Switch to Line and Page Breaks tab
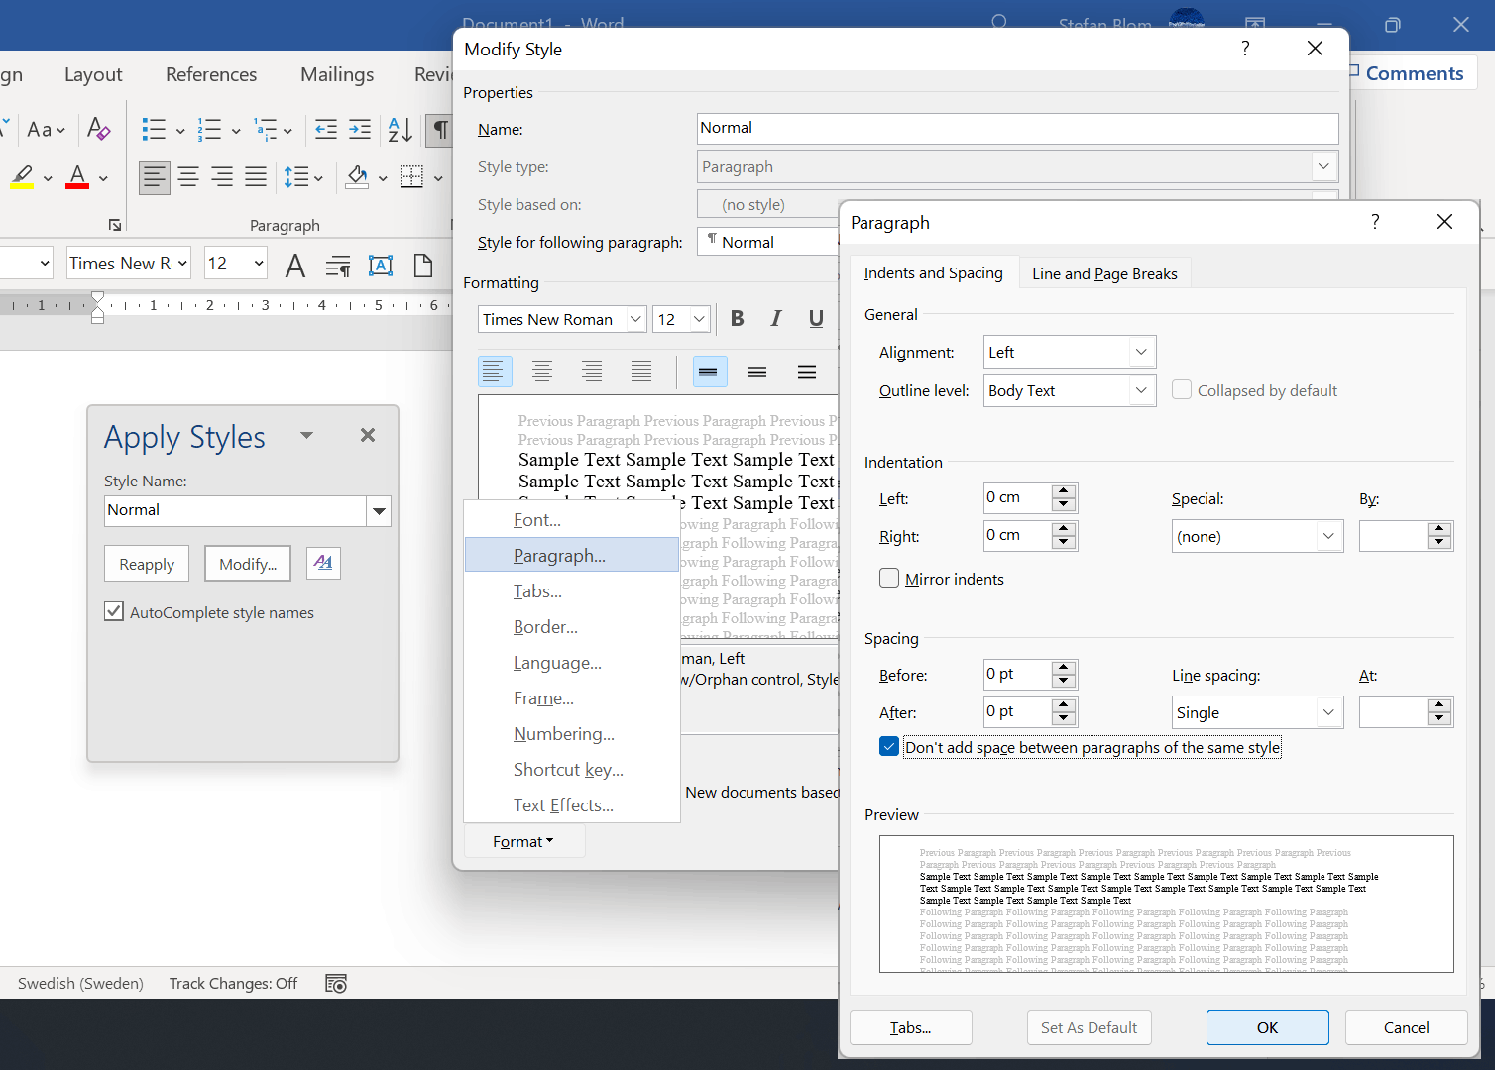The image size is (1495, 1070). pos(1104,273)
